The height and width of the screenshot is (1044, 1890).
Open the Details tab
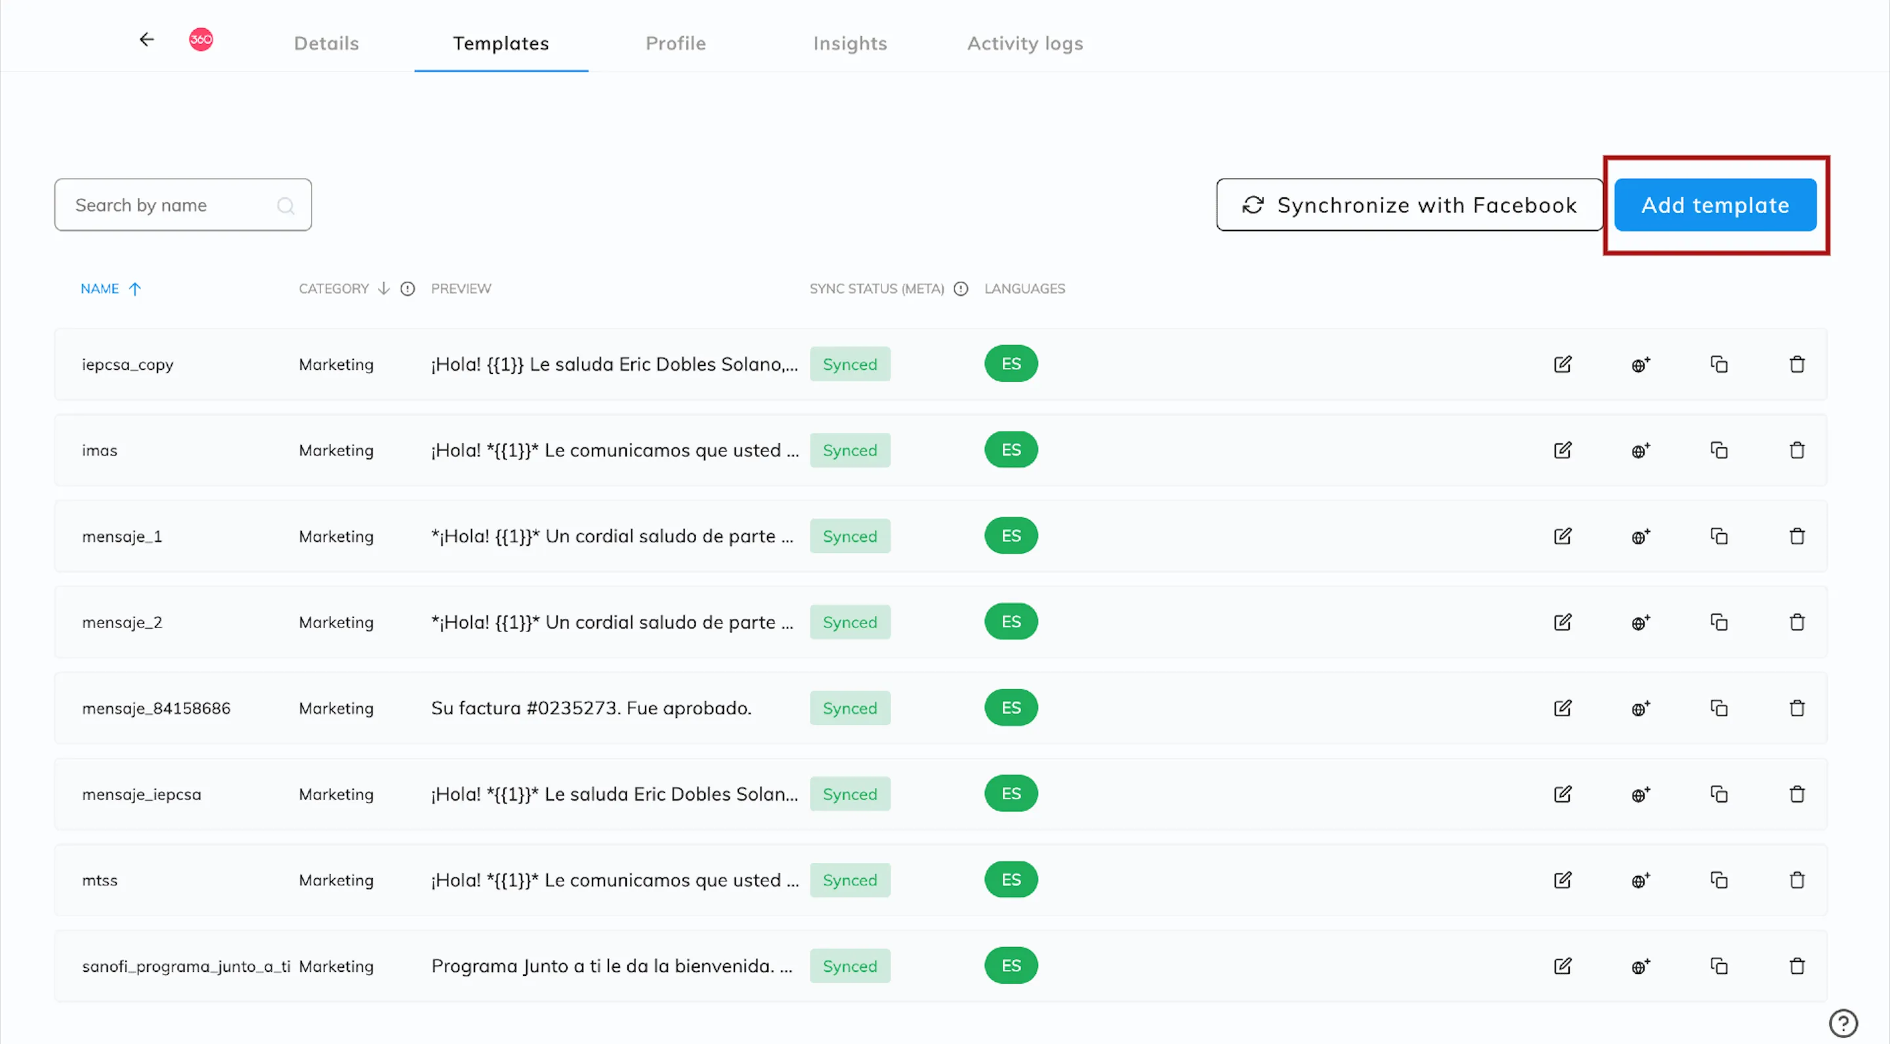pos(327,43)
